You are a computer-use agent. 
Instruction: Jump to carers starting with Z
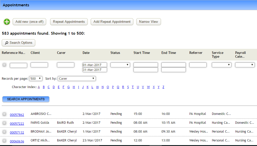pos(163,87)
